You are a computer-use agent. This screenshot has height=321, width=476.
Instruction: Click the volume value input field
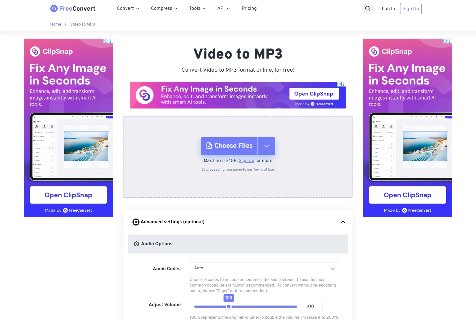click(312, 306)
